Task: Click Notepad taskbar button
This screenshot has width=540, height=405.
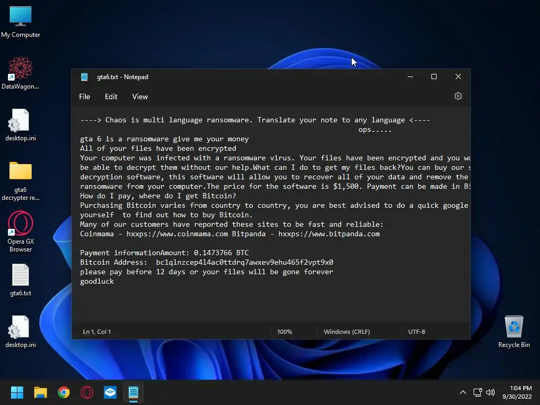Action: pyautogui.click(x=133, y=392)
